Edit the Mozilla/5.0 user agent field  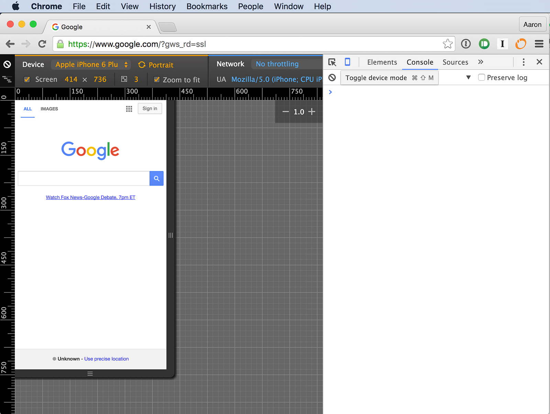(276, 79)
